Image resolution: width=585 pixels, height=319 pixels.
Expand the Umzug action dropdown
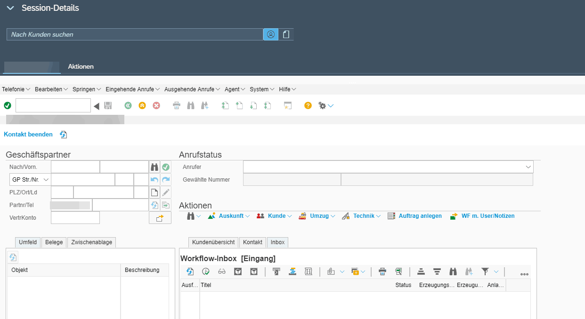(333, 216)
